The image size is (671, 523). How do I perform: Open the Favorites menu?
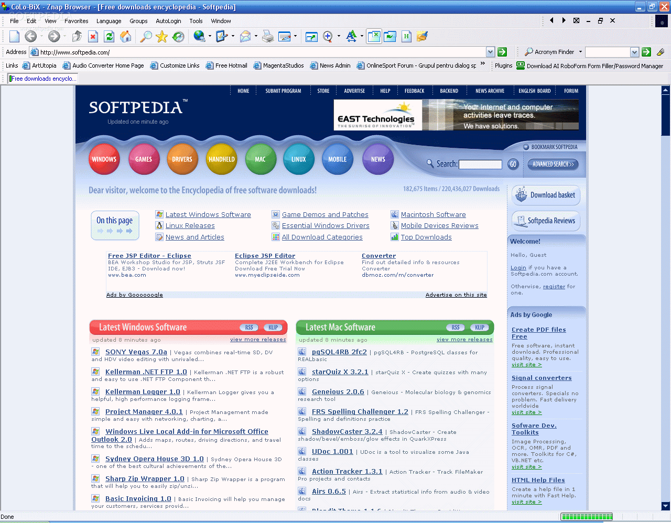coord(77,21)
